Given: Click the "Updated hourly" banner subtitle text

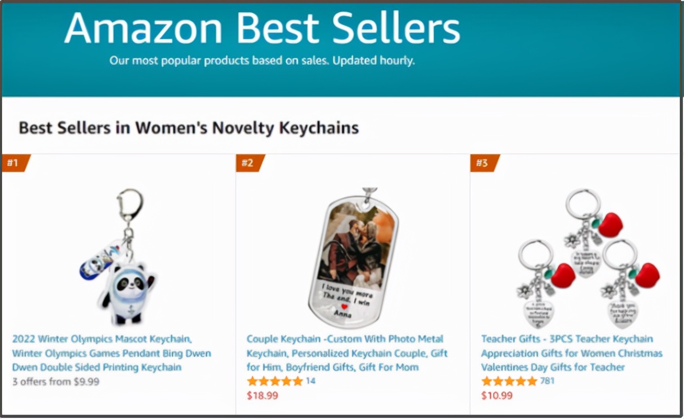Looking at the screenshot, I should click(x=373, y=61).
